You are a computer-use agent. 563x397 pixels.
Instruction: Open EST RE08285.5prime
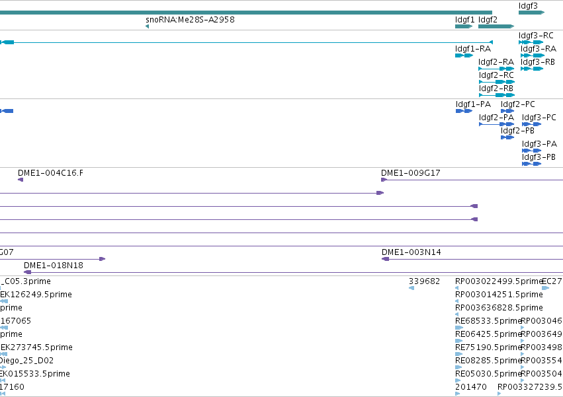(x=458, y=367)
